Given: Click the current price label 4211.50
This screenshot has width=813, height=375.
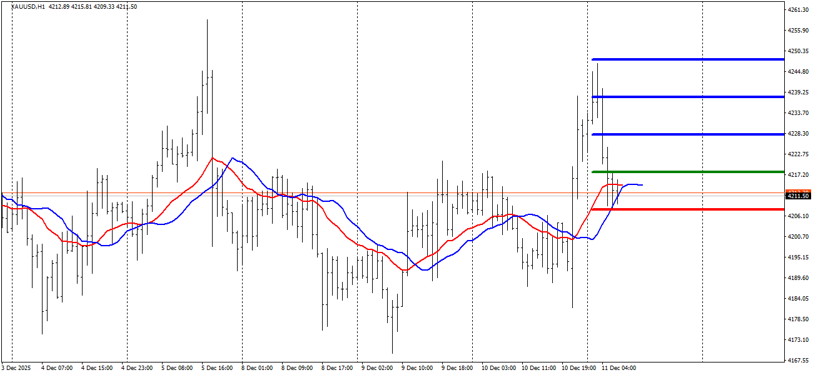Looking at the screenshot, I should [798, 196].
